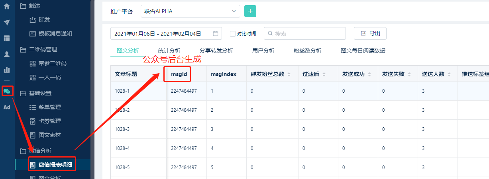Collapse the 微信分析 folder
This screenshot has width=489, height=179.
point(35,151)
